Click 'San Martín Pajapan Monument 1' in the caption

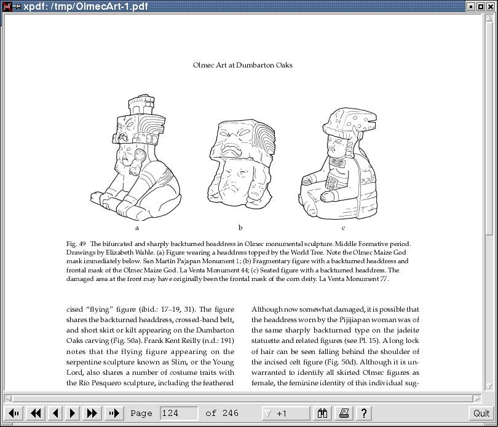[192, 261]
